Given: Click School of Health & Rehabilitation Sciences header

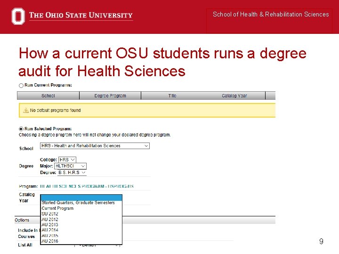Looking at the screenshot, I should pos(271,14).
